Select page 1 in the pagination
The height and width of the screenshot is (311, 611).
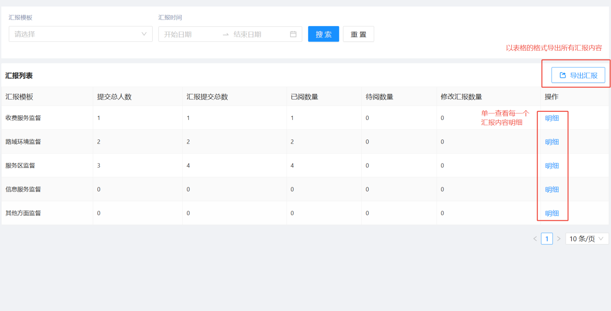pyautogui.click(x=547, y=239)
